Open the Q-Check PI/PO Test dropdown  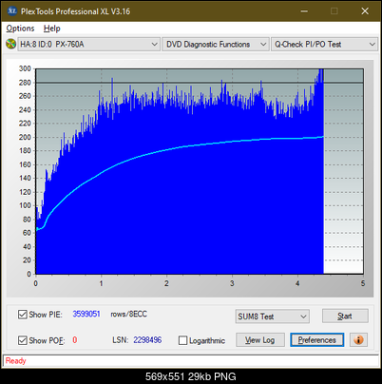[x=324, y=44]
